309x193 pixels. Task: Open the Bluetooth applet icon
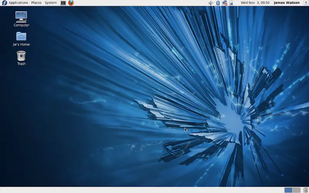click(218, 3)
